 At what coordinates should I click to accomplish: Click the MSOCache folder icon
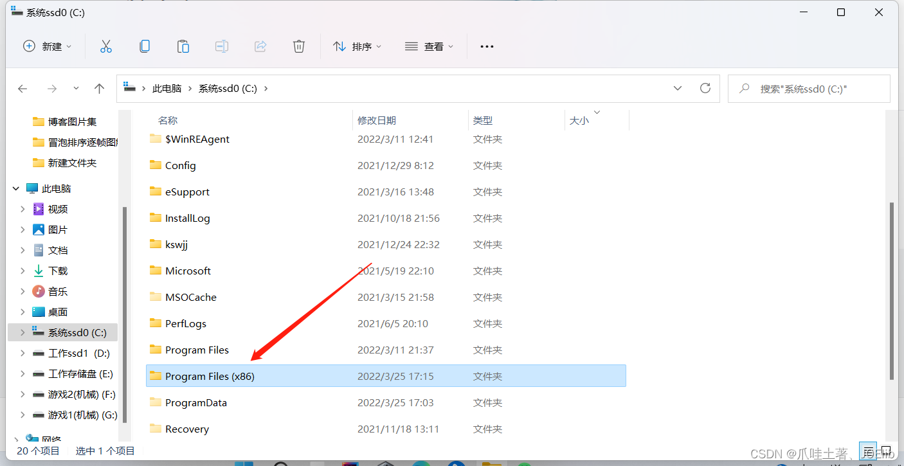[x=155, y=297]
